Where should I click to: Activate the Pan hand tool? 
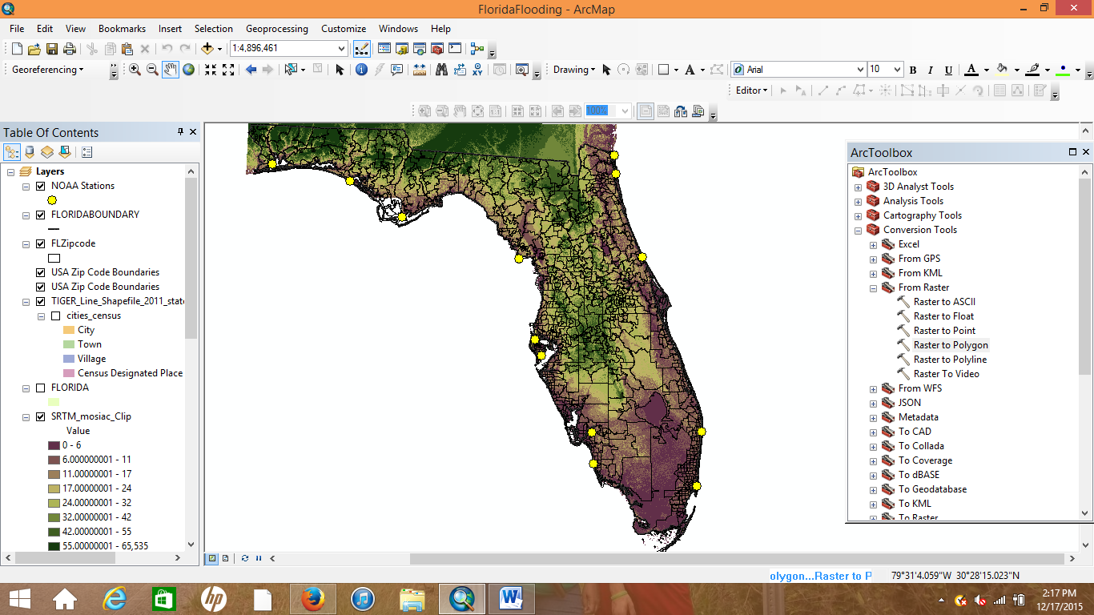[171, 70]
